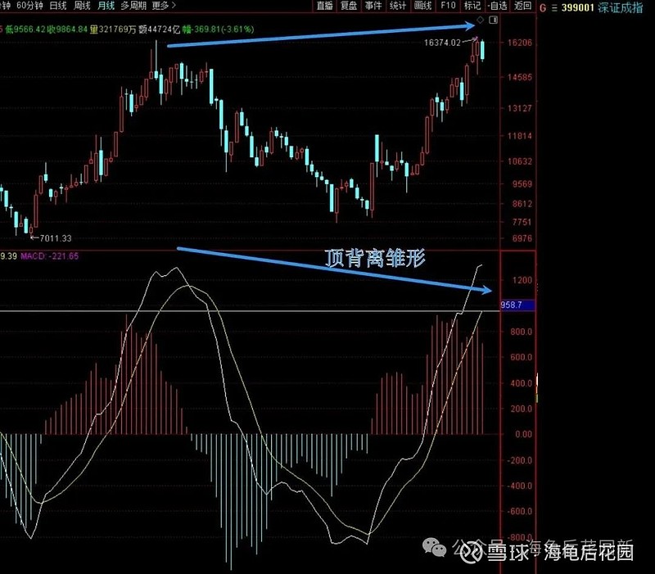
Task: Open the list menu icon beside 399001
Action: (x=554, y=8)
